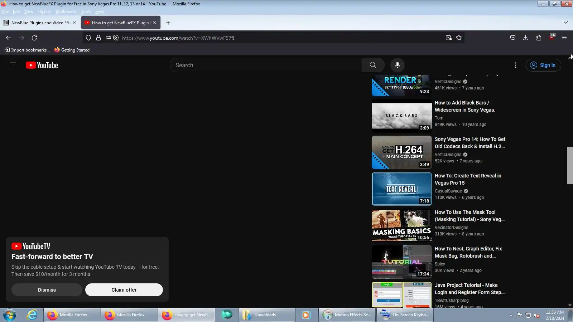The width and height of the screenshot is (573, 322).
Task: Play the Render Settings 1080p thumbnail
Action: pos(402,86)
